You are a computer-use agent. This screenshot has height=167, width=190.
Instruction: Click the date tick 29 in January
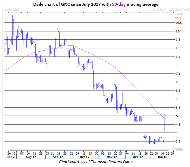tap(172, 153)
